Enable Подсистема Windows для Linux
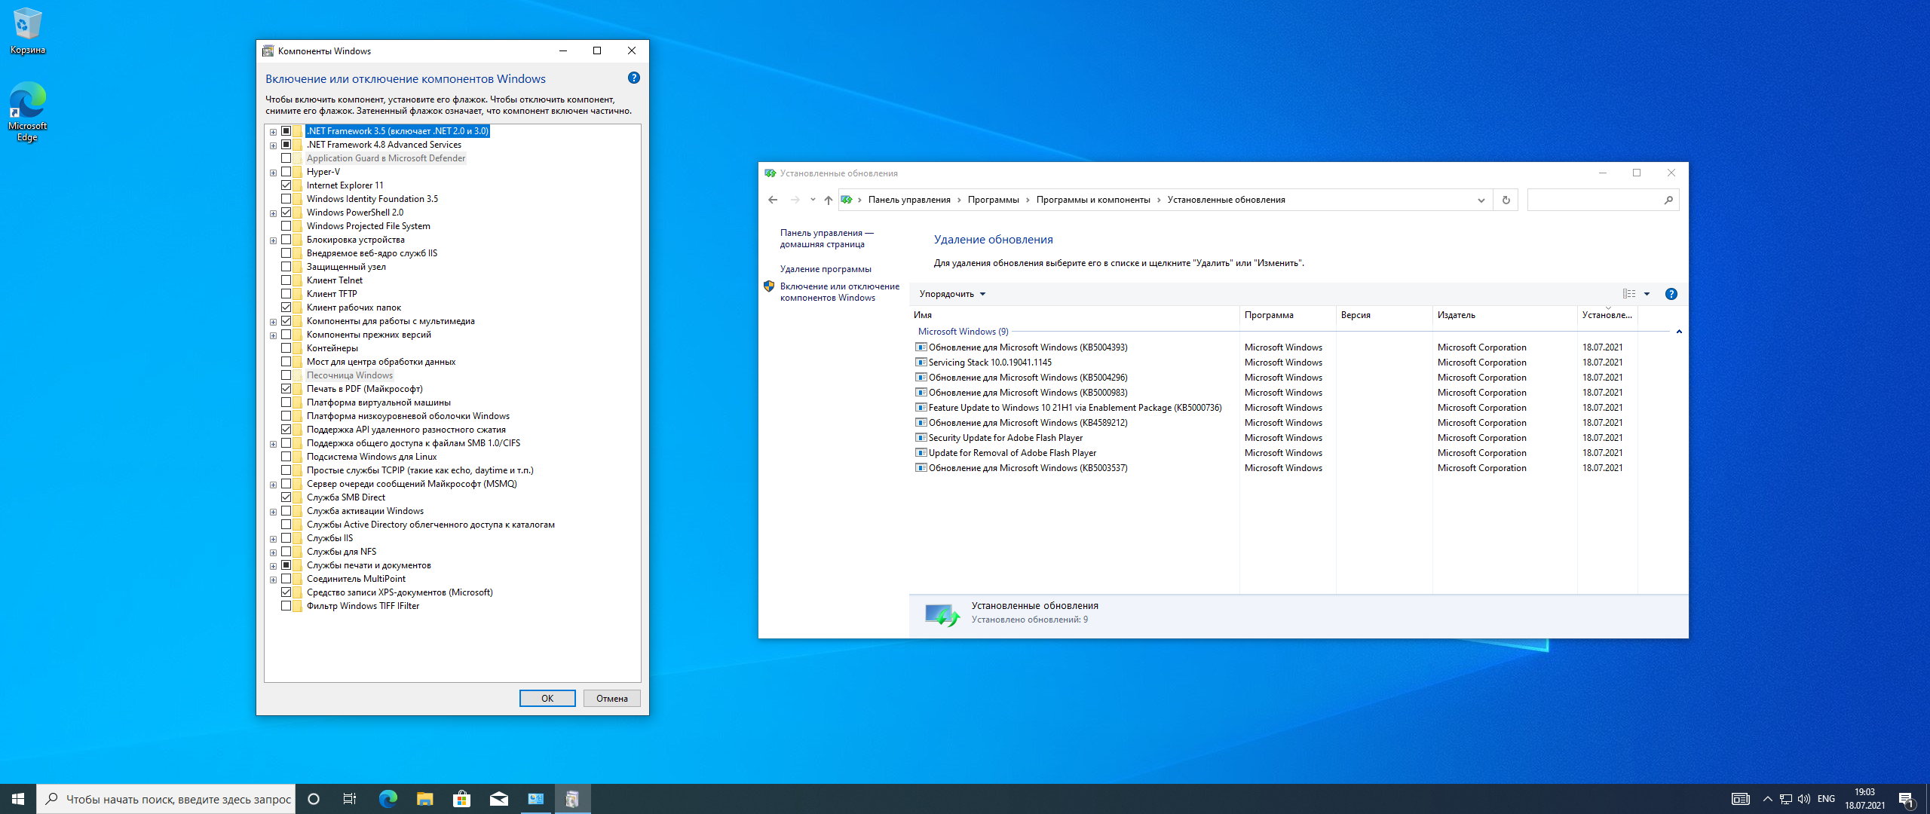1930x814 pixels. click(x=286, y=457)
